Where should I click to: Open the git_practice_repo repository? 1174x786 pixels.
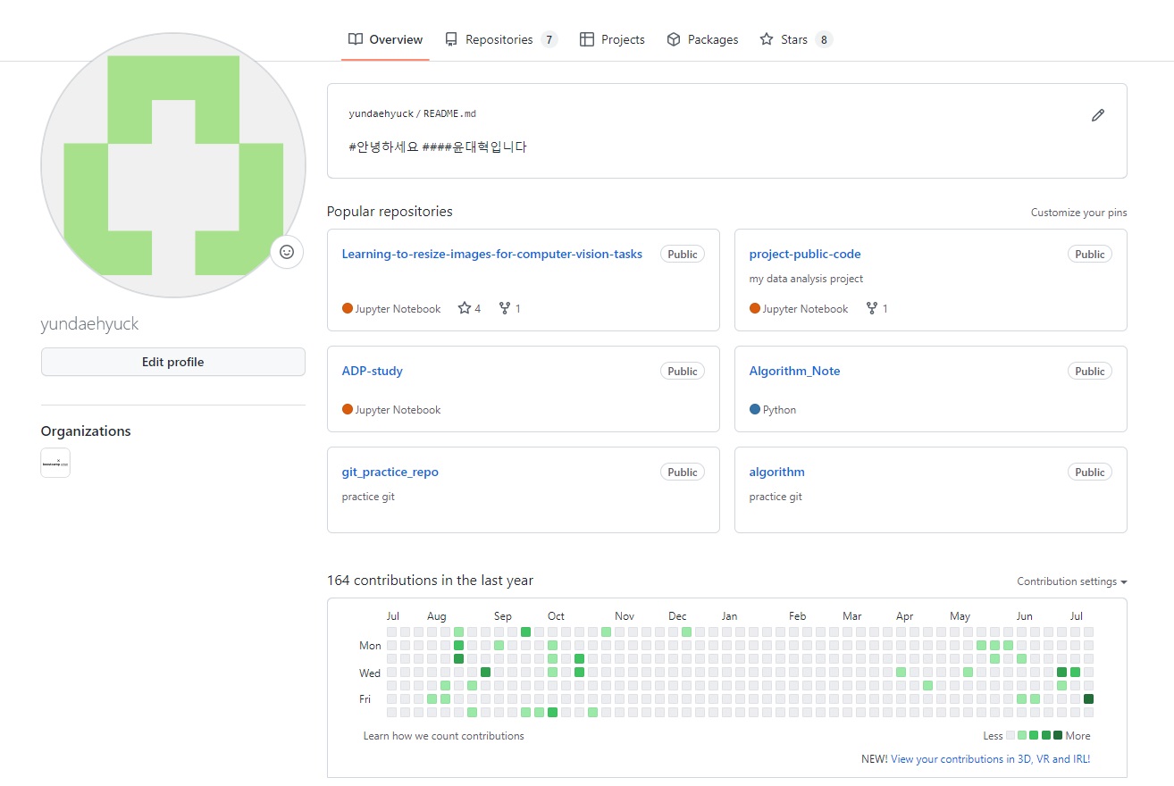point(390,472)
